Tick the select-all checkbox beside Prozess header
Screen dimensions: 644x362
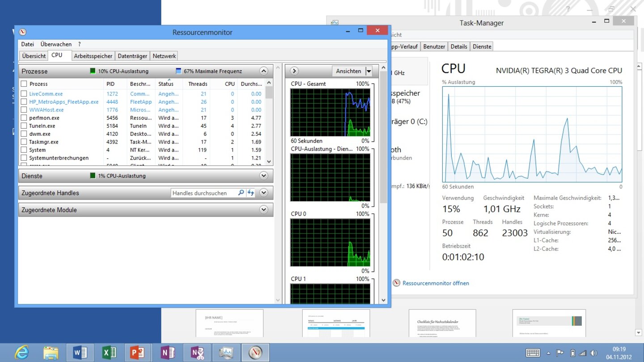click(24, 84)
